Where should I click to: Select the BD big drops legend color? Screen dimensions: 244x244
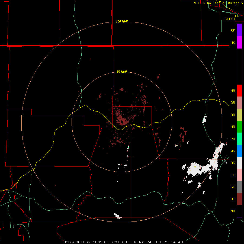[239, 115]
